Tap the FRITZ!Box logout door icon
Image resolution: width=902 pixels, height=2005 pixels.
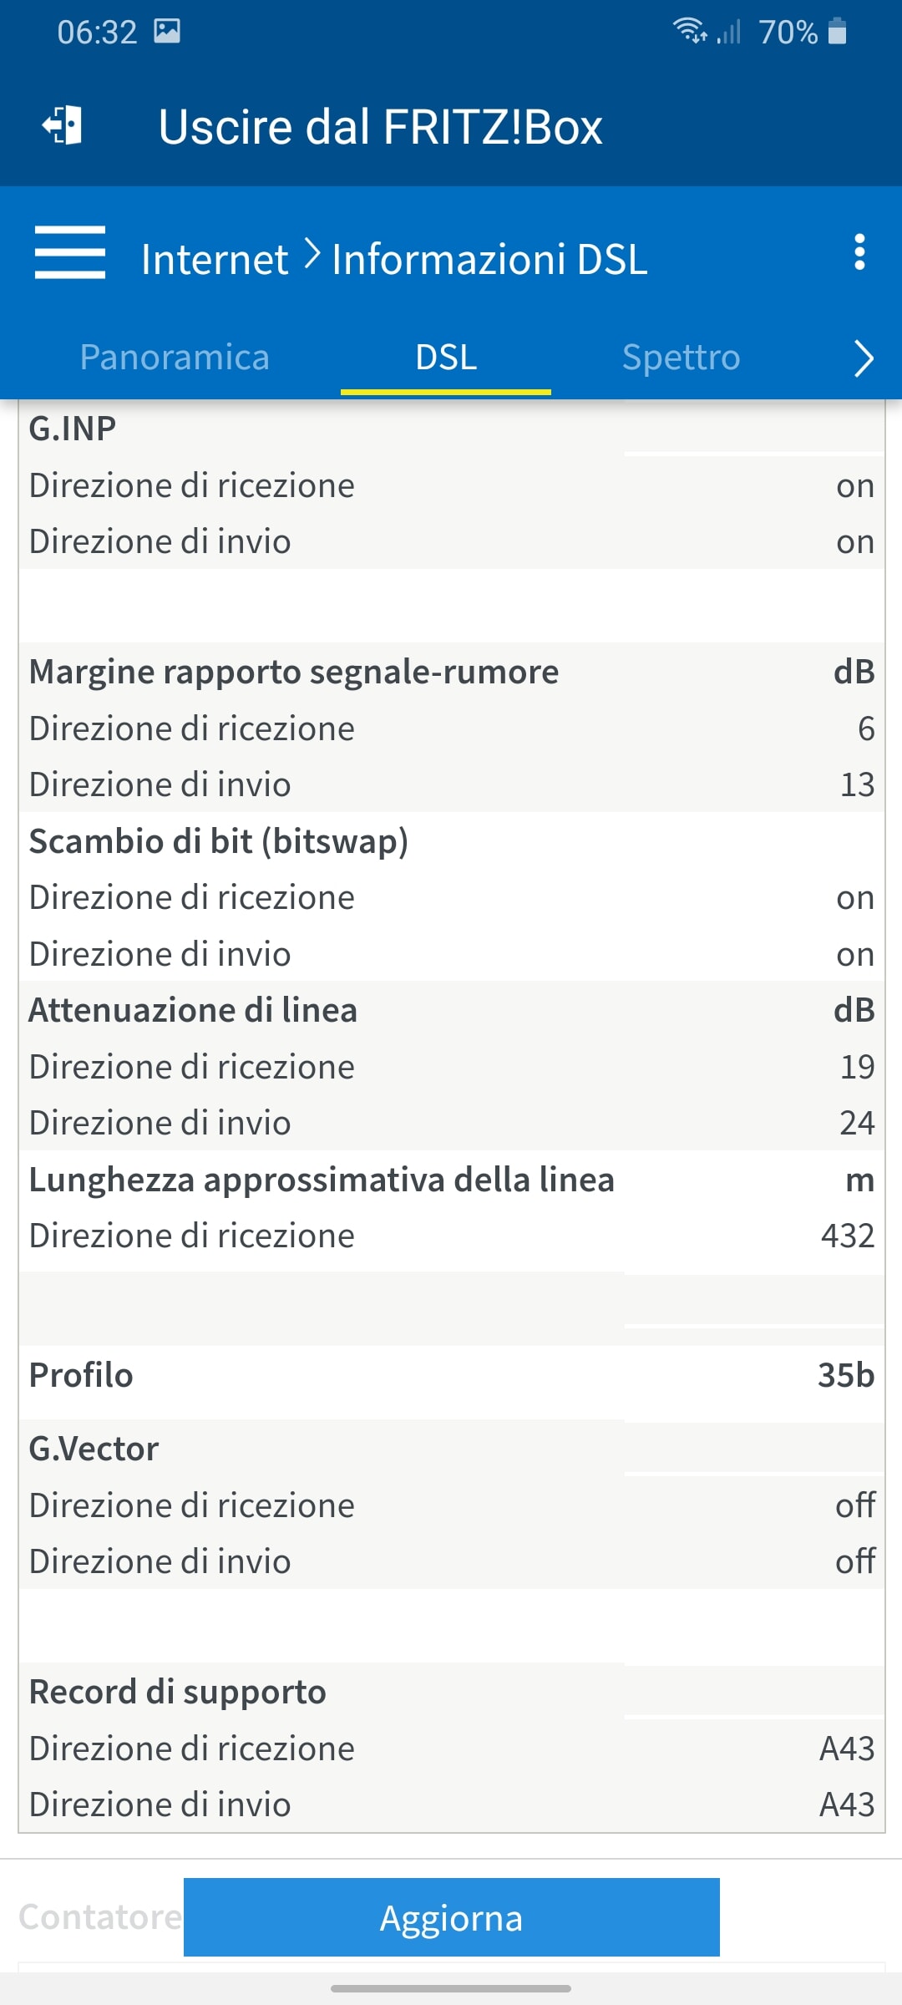[63, 126]
